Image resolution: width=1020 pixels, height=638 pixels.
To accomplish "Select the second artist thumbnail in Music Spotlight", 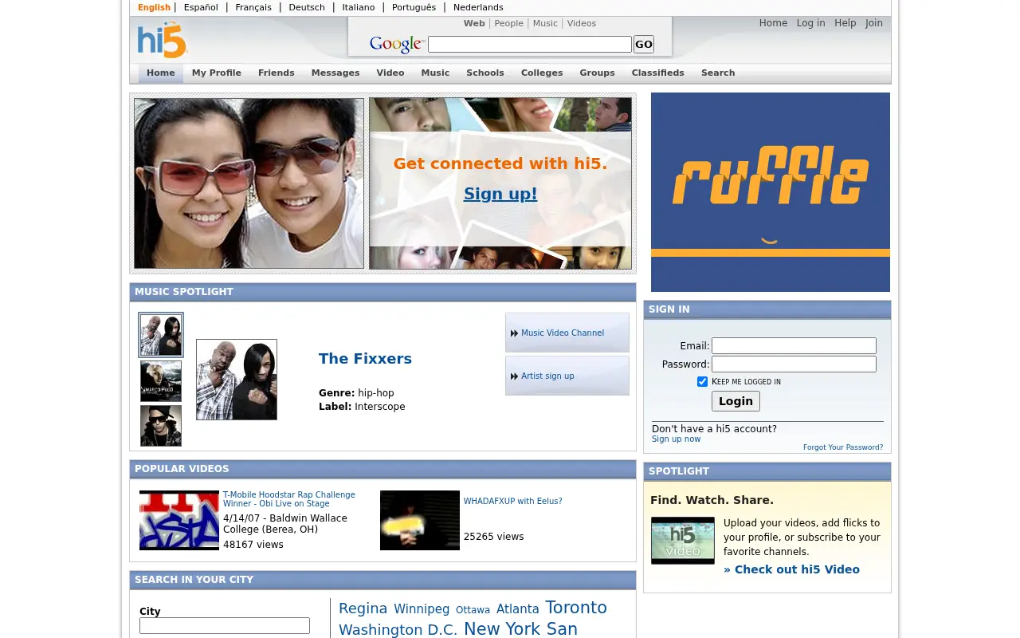I will coord(161,381).
